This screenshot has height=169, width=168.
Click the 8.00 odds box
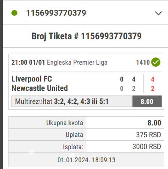[147, 101]
